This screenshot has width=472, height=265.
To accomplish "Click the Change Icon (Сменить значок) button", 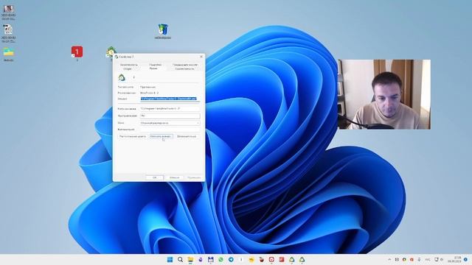I will (x=162, y=136).
